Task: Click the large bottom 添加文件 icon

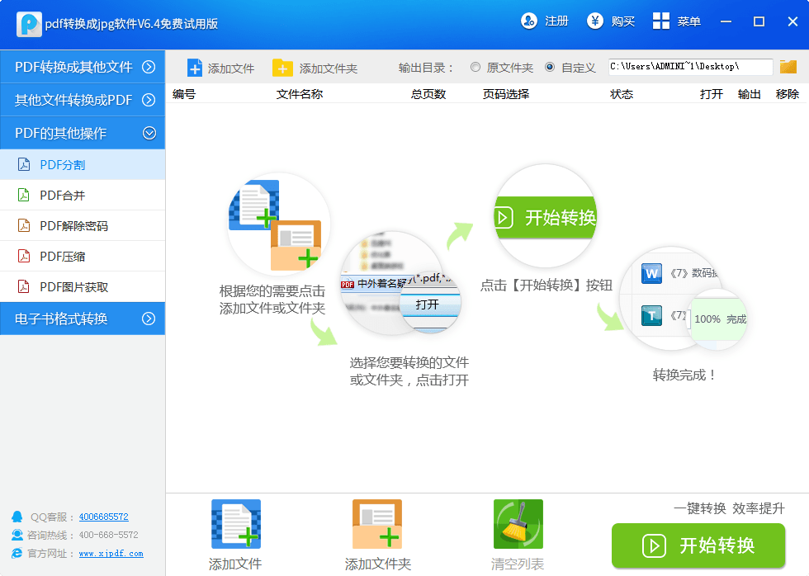Action: click(x=236, y=524)
